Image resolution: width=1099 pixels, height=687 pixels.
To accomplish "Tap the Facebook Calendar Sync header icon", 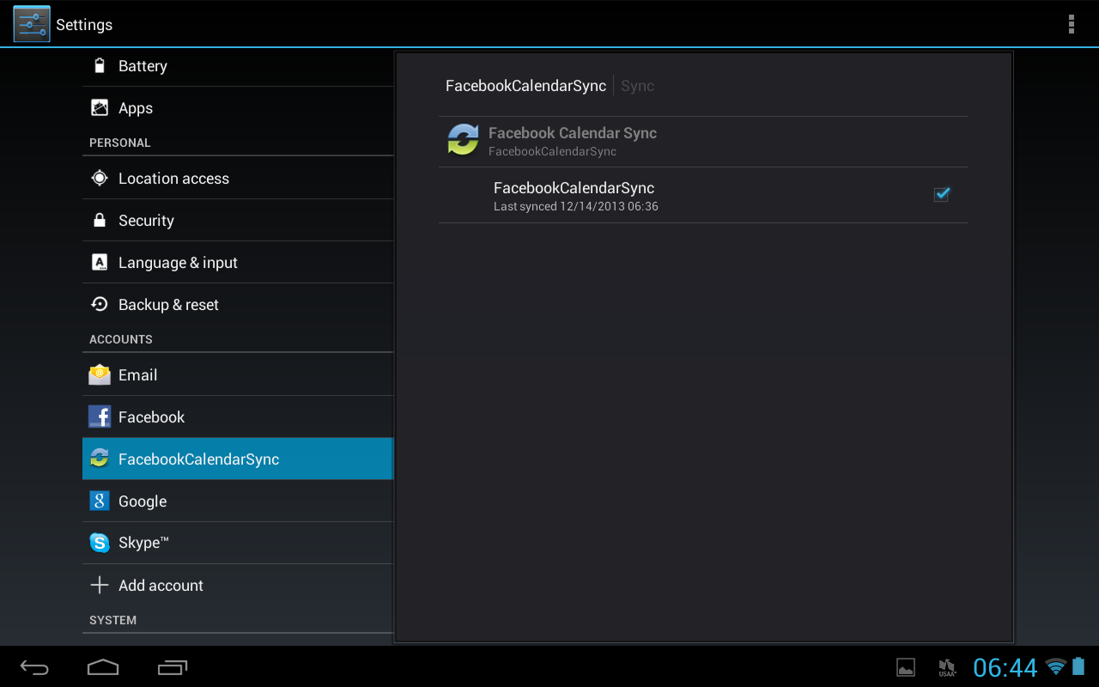I will 463,140.
